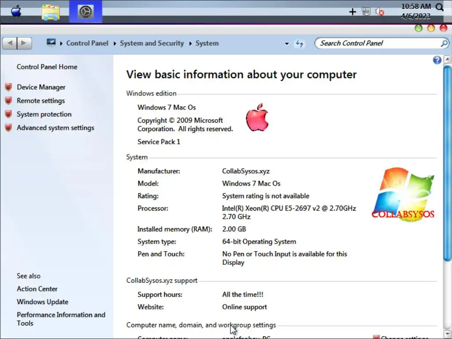
Task: Click the computer icon in address bar
Action: 51,43
